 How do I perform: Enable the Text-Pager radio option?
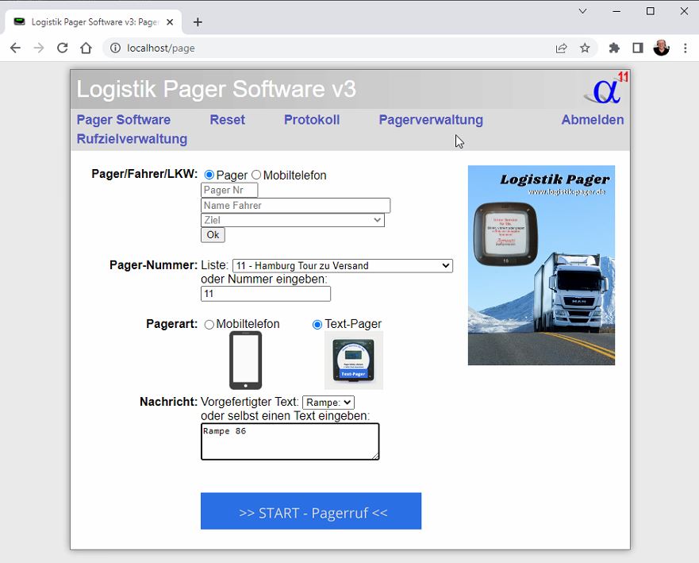pyautogui.click(x=317, y=323)
